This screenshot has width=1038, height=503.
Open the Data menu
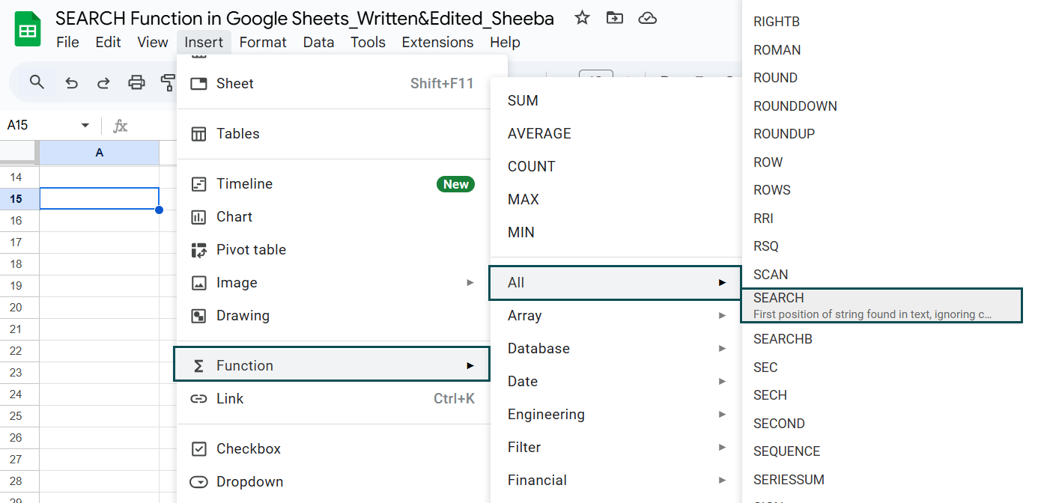[318, 43]
